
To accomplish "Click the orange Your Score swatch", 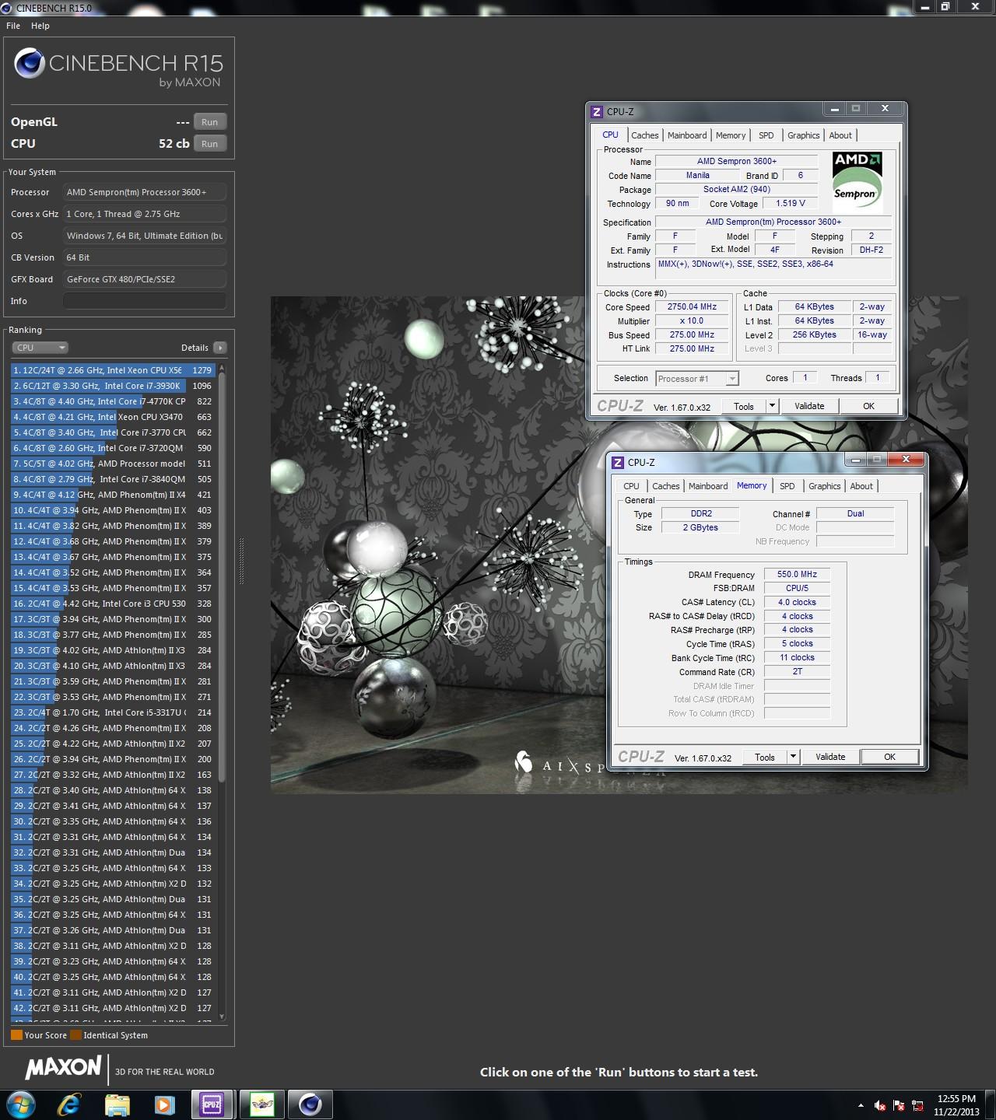I will [x=16, y=1035].
